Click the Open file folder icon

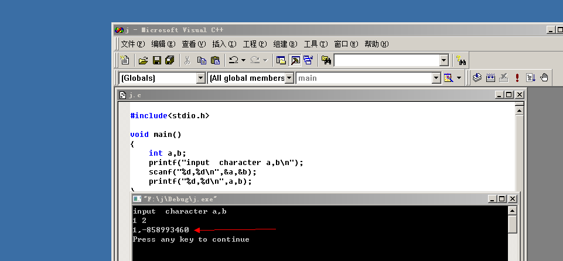coord(144,60)
